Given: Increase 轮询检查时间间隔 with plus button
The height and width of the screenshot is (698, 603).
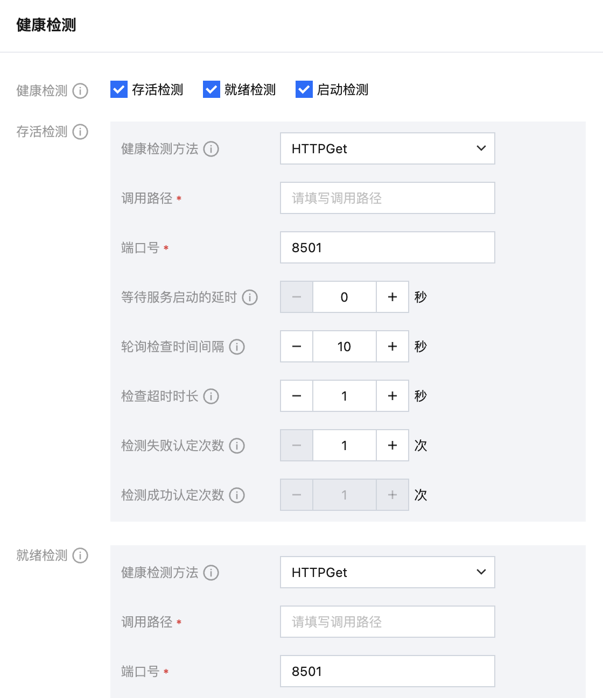Looking at the screenshot, I should click(392, 346).
